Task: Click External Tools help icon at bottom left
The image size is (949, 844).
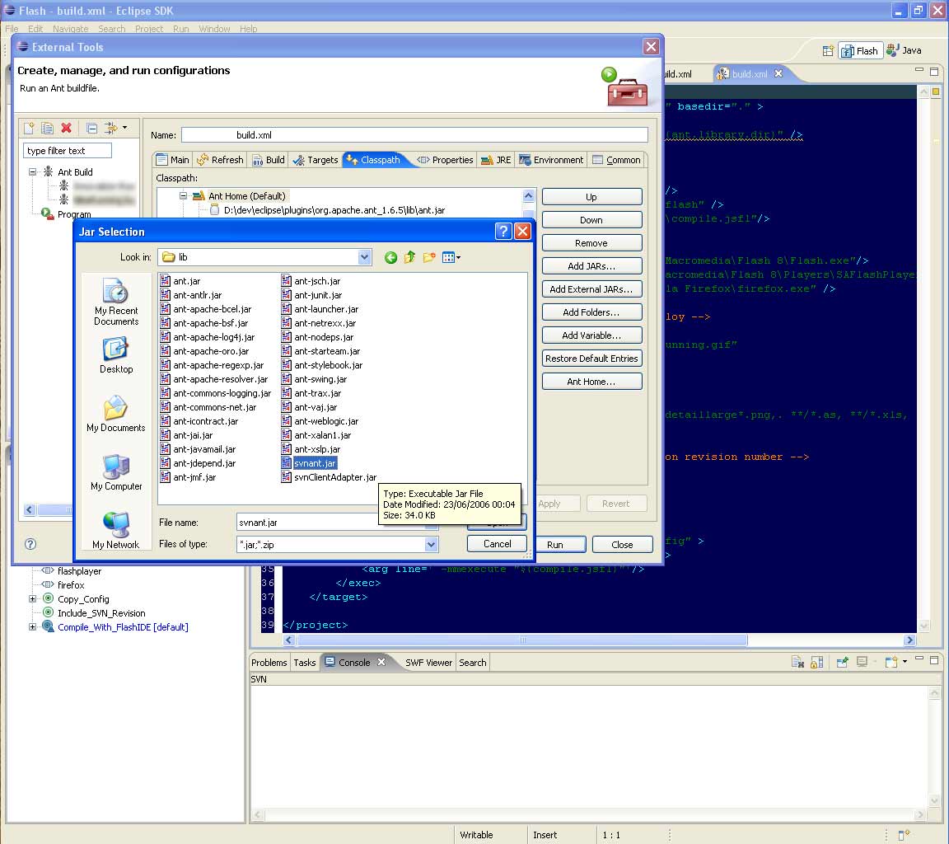Action: pyautogui.click(x=30, y=544)
